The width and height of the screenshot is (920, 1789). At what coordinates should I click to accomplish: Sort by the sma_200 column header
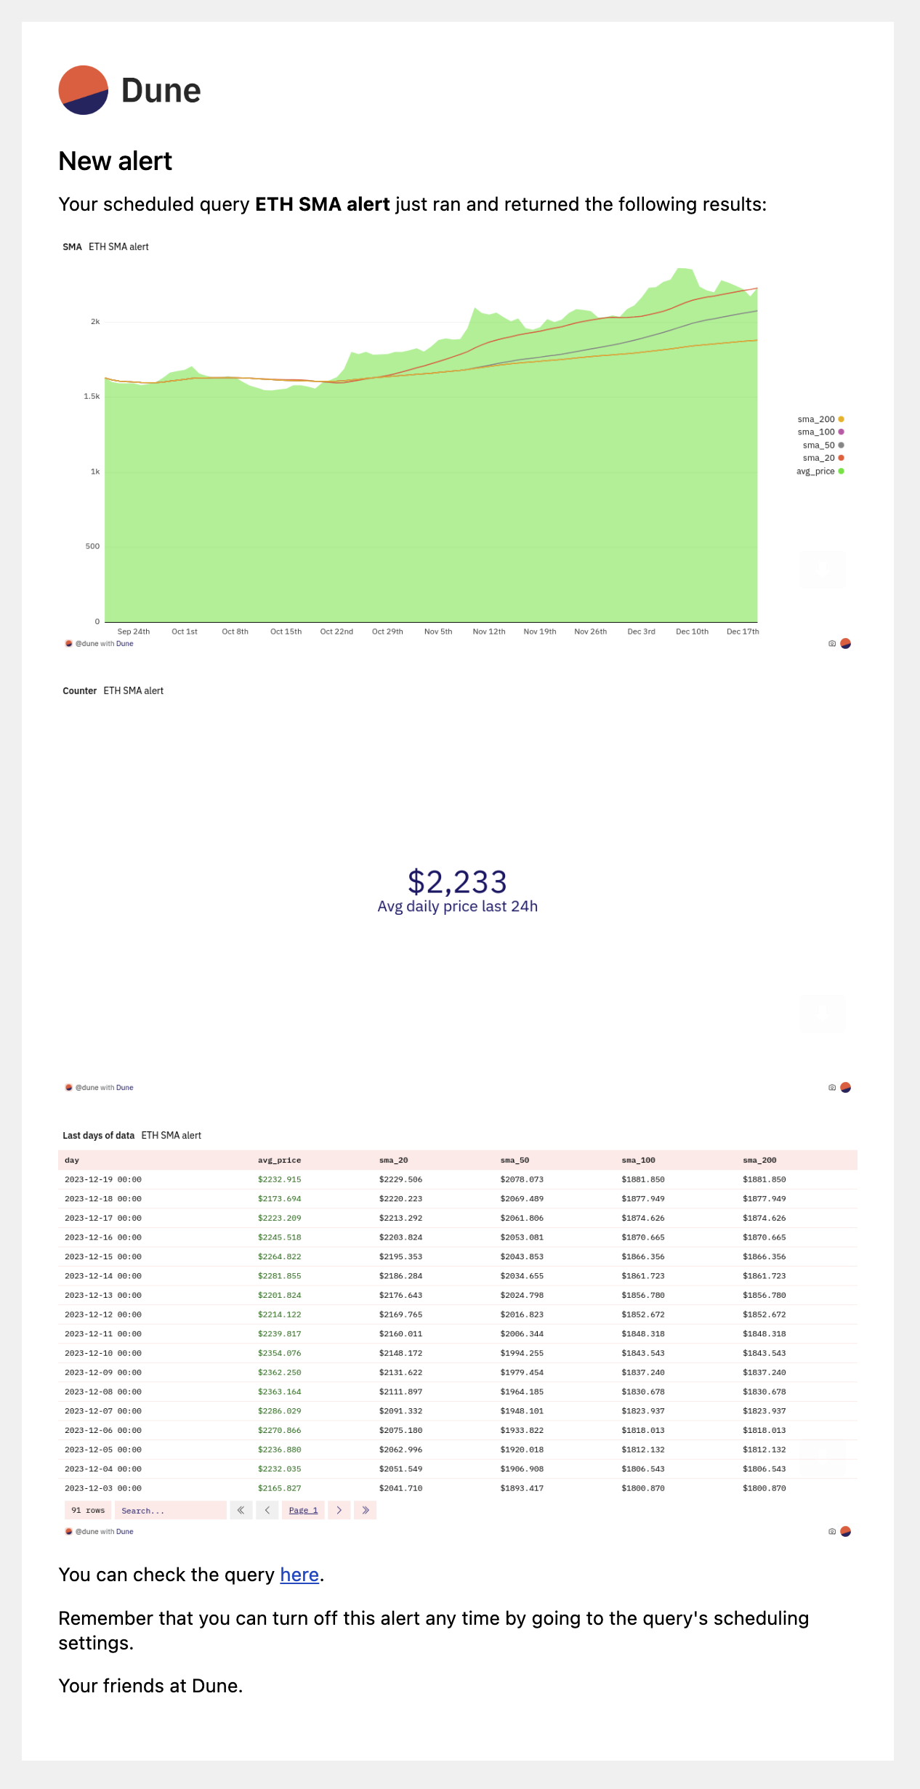coord(759,1160)
